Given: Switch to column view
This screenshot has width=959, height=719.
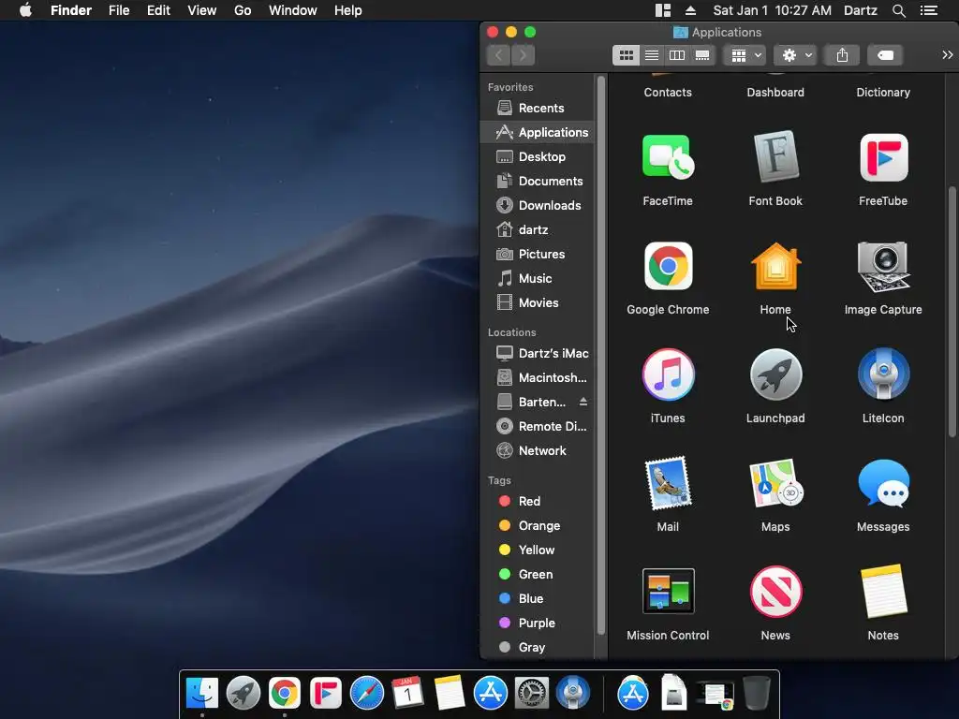Looking at the screenshot, I should coord(677,55).
